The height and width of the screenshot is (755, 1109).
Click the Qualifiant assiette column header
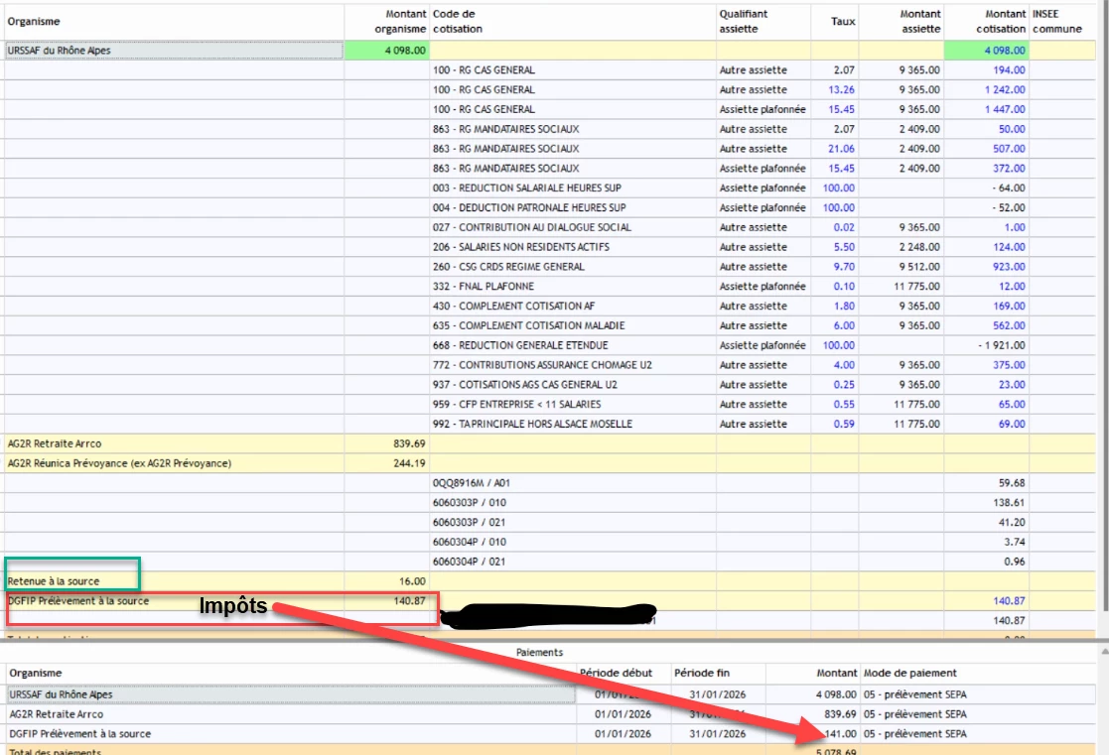click(744, 21)
